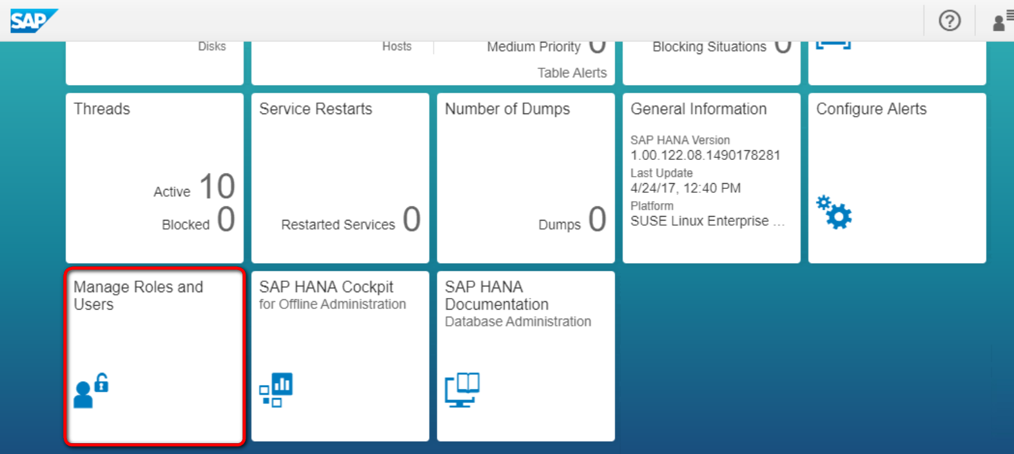The height and width of the screenshot is (454, 1014).
Task: Open the SAP HANA Cockpit tile title
Action: pos(326,286)
